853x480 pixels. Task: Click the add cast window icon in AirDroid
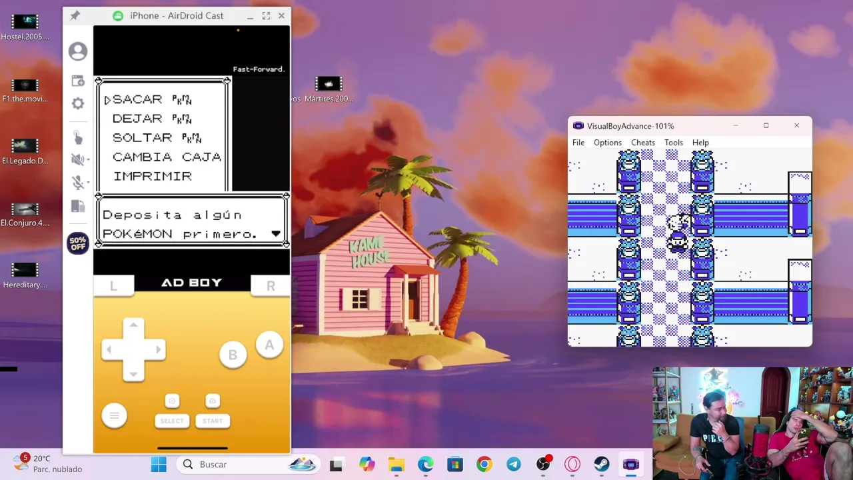pyautogui.click(x=78, y=81)
